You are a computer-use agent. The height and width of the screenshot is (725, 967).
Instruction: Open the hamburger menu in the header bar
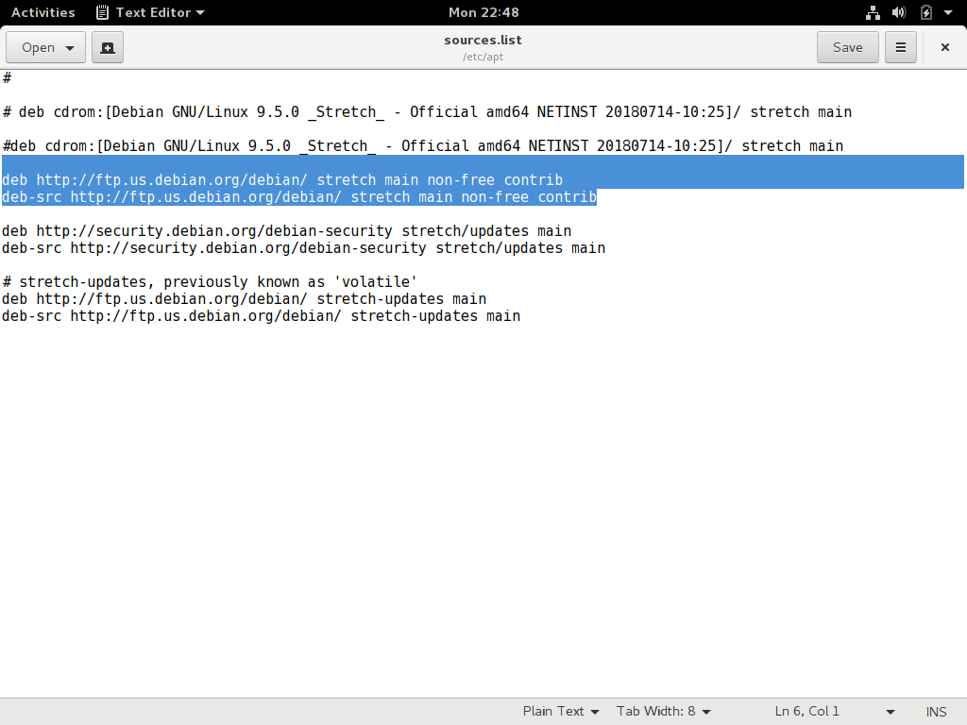click(x=900, y=46)
